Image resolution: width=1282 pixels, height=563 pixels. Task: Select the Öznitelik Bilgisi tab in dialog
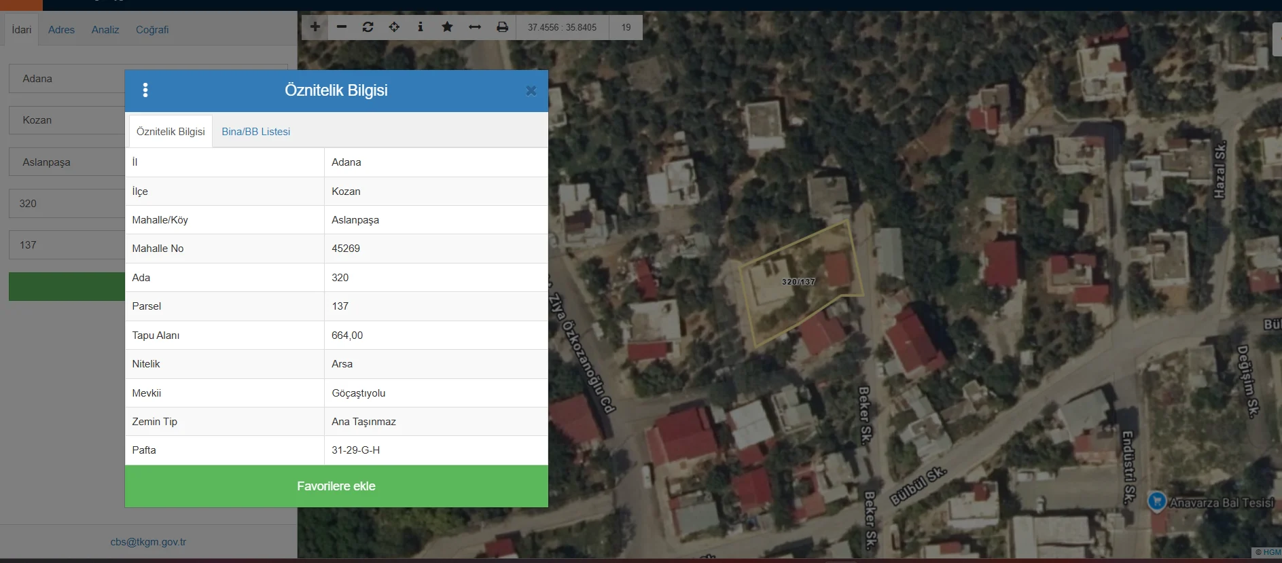tap(171, 132)
